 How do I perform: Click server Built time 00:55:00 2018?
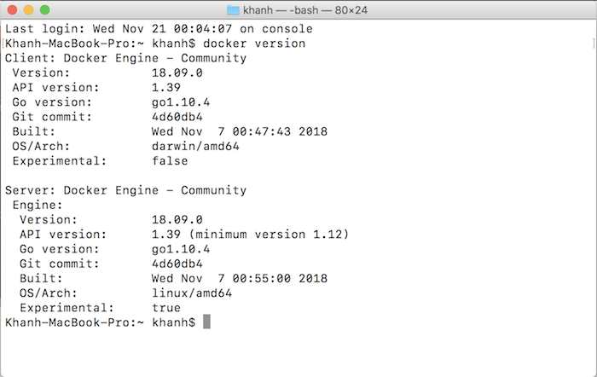280,278
